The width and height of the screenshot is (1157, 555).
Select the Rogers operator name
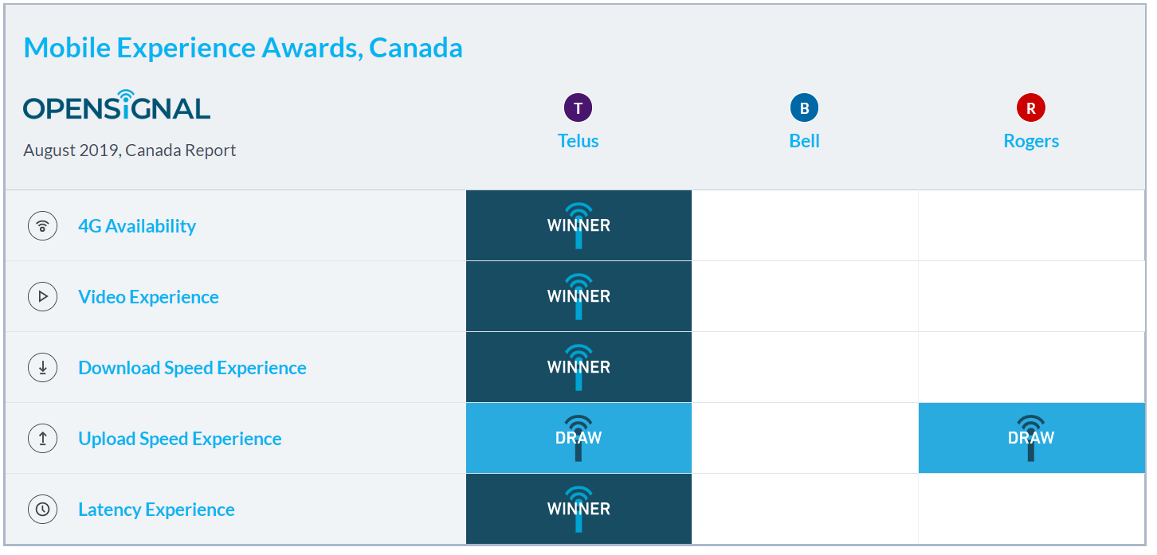[1031, 141]
